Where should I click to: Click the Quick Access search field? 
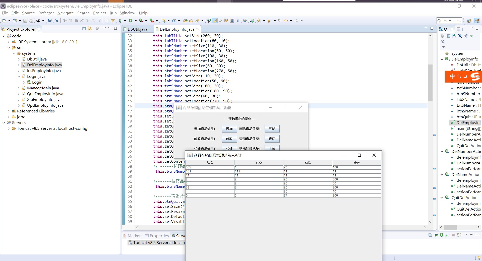coord(449,21)
